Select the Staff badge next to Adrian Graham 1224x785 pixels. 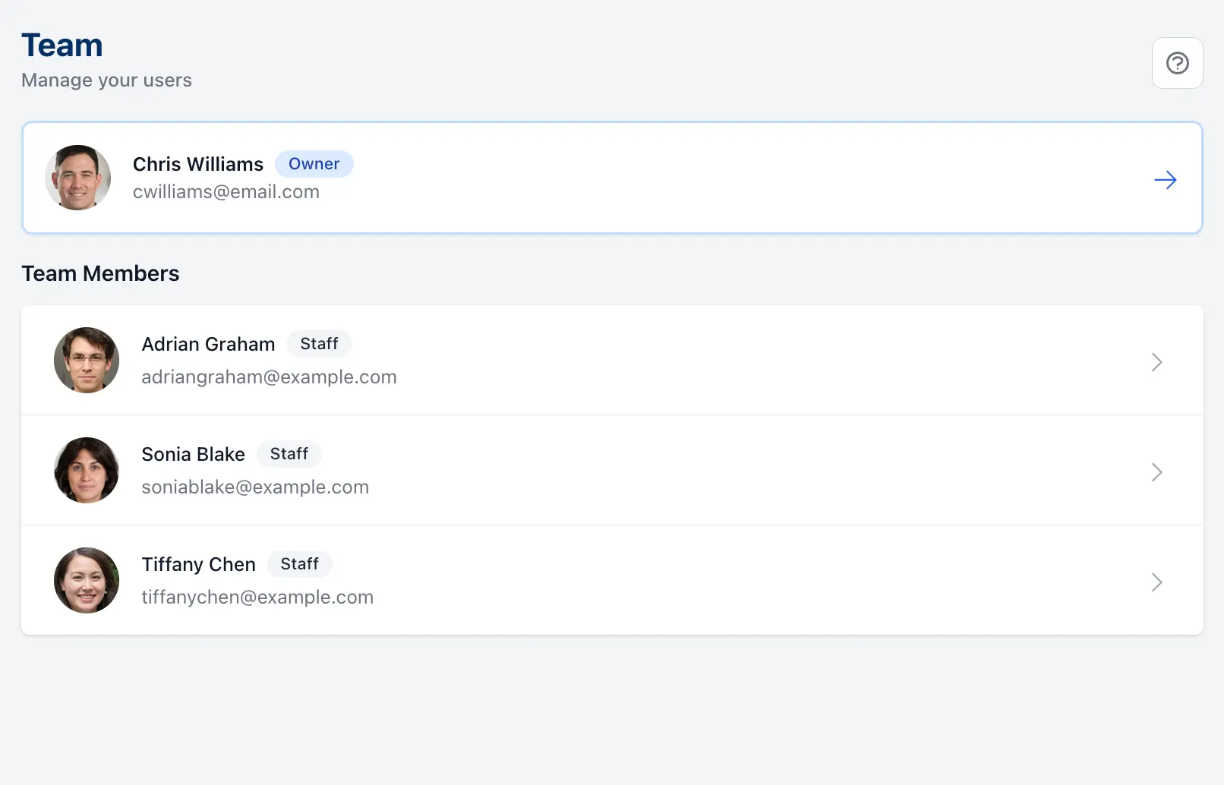point(319,343)
